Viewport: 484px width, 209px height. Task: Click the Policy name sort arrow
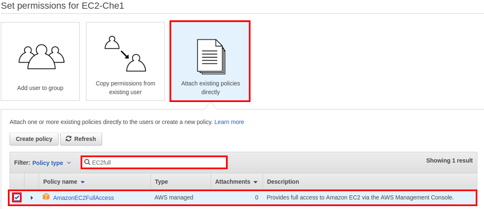click(82, 182)
